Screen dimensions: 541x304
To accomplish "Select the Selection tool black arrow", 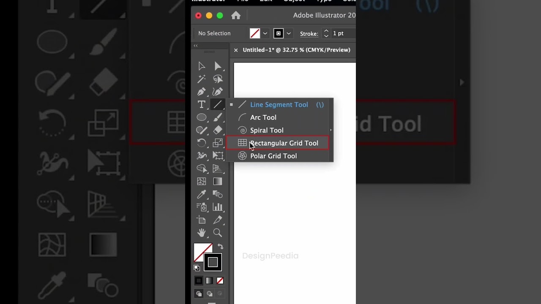I will (202, 66).
